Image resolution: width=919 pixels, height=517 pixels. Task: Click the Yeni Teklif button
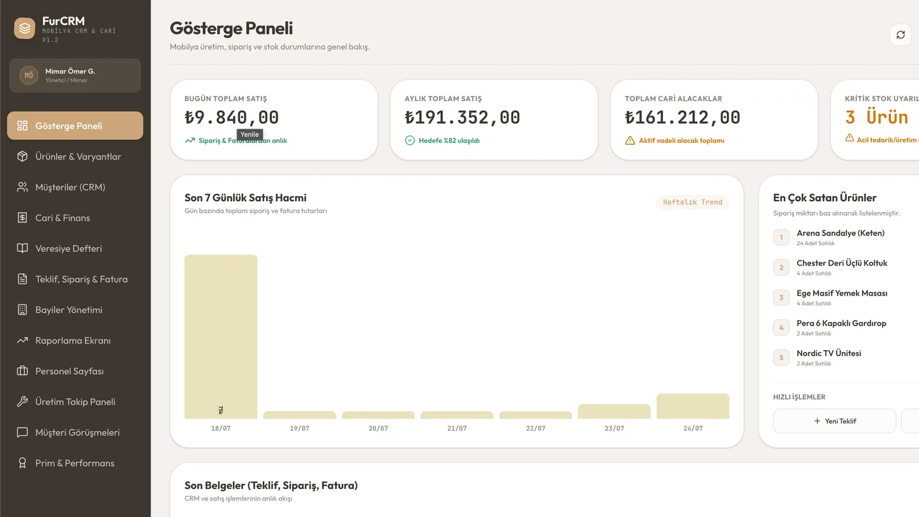[835, 421]
